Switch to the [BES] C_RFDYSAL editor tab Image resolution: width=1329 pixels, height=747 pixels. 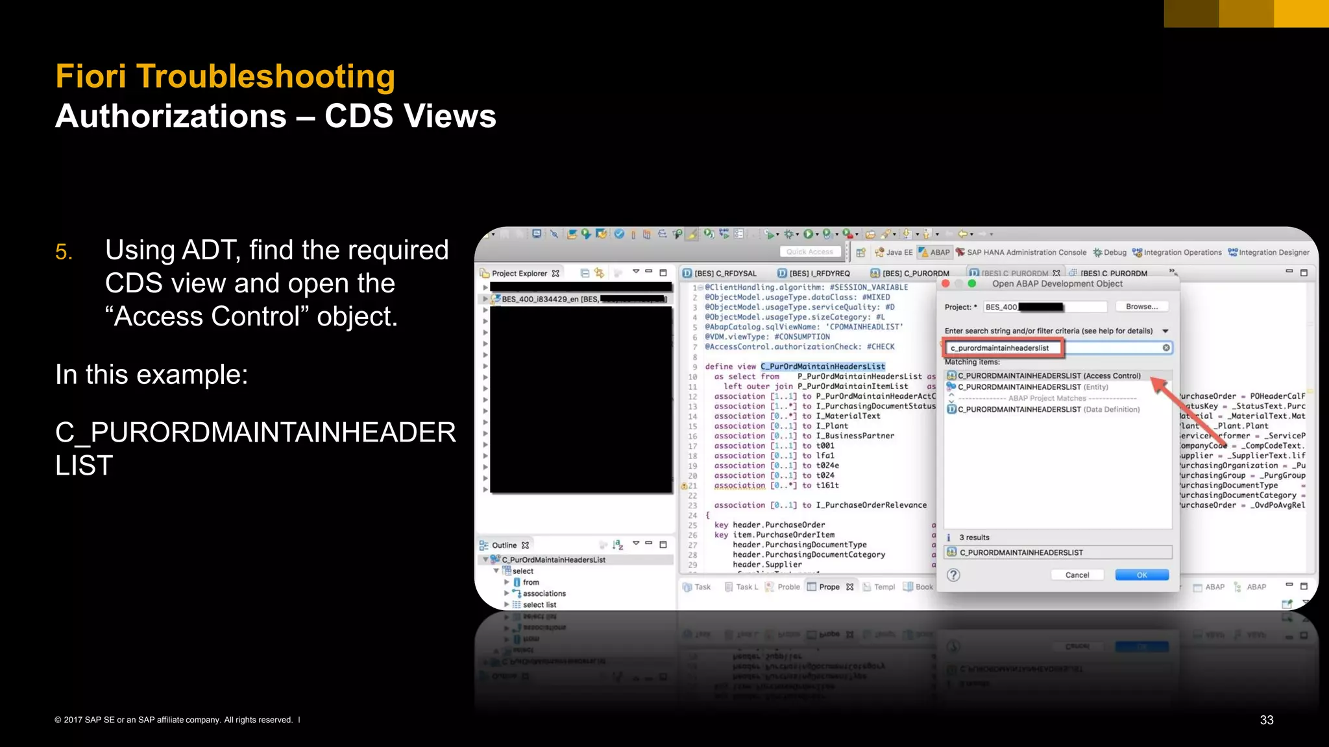[x=720, y=274]
